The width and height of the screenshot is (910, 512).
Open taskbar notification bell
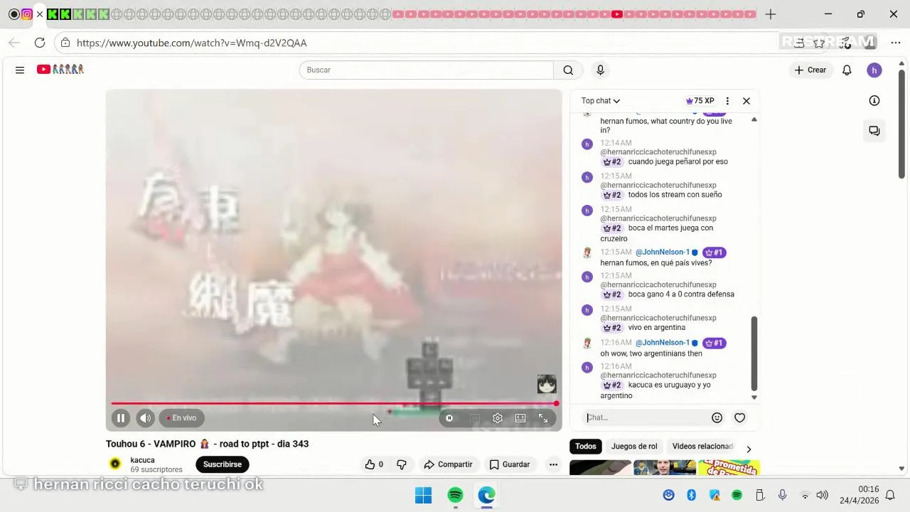890,495
